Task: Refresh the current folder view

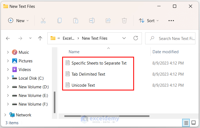Action: pos(136,38)
